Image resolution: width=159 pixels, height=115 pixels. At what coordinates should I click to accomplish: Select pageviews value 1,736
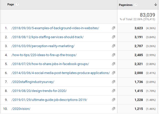139,82
